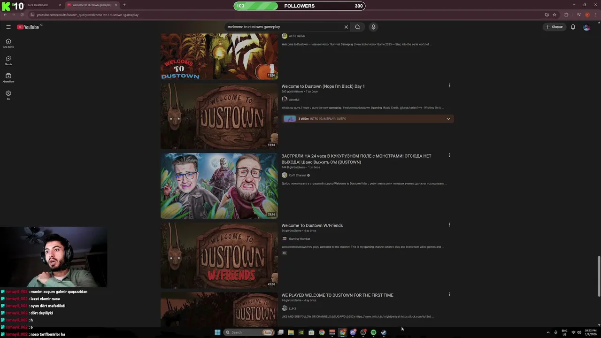Open the Chrome extensions puzzle icon

coord(566,15)
